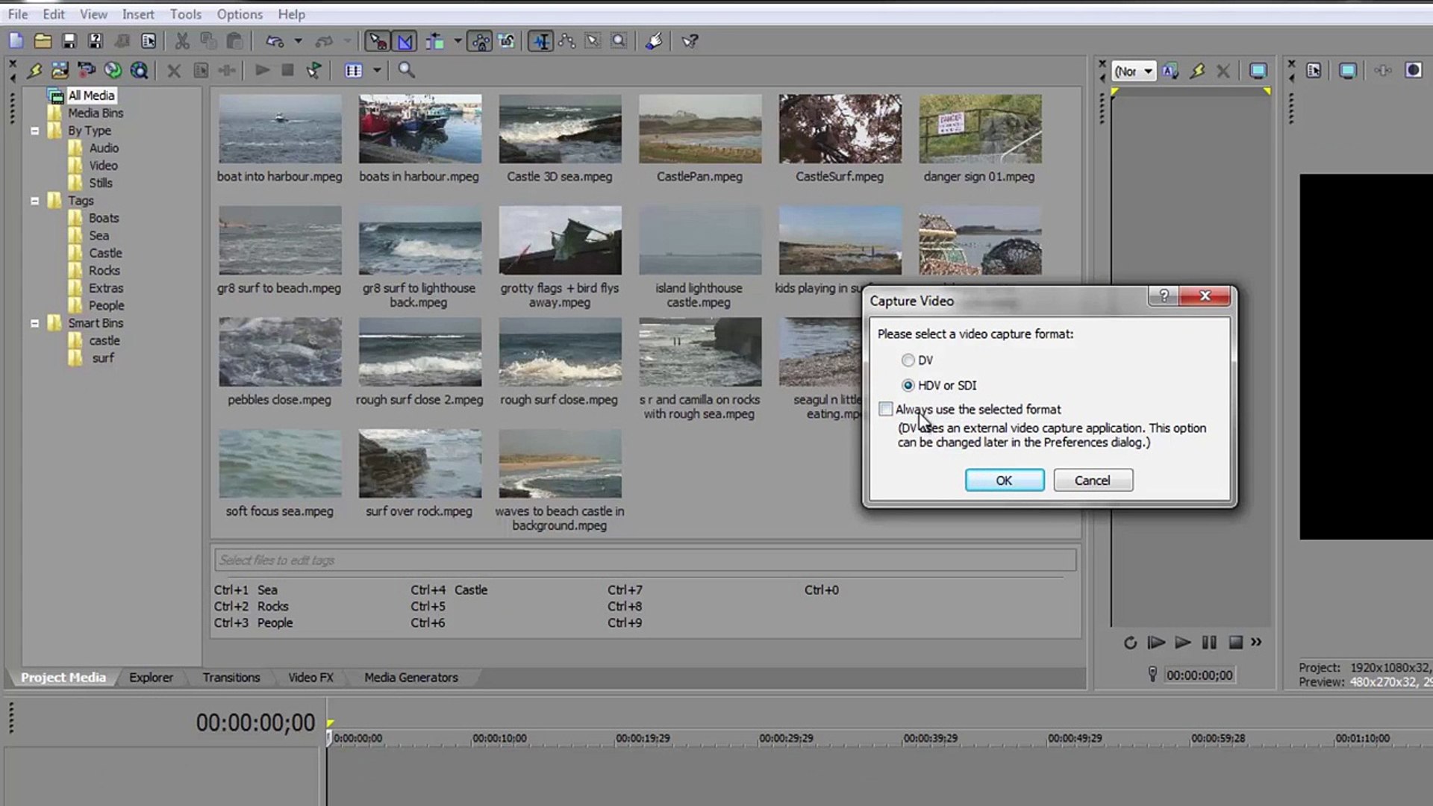The height and width of the screenshot is (806, 1433).
Task: Select the HDV or SDI radio button
Action: point(908,385)
